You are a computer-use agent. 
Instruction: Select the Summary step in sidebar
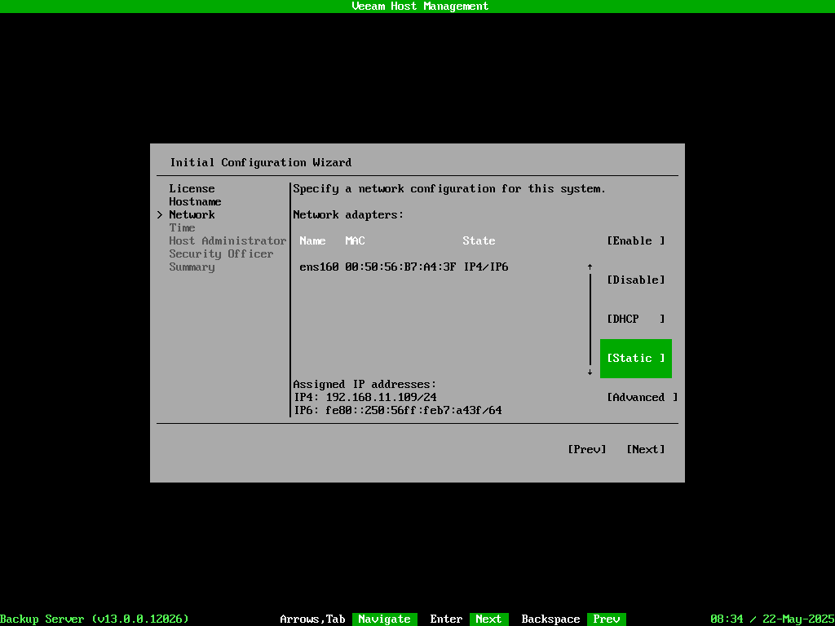(x=192, y=267)
